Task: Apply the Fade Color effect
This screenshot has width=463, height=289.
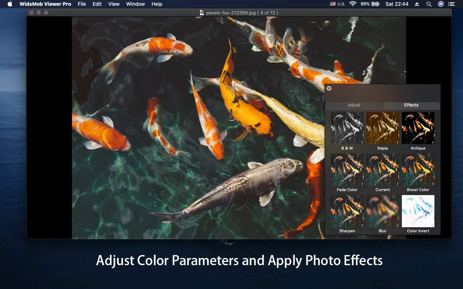Action: [x=347, y=170]
